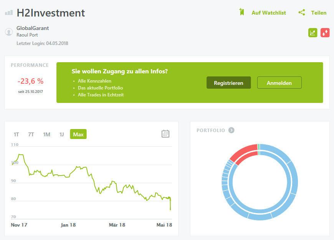This screenshot has width=334, height=240.
Task: Select the Max time range
Action: pos(78,134)
